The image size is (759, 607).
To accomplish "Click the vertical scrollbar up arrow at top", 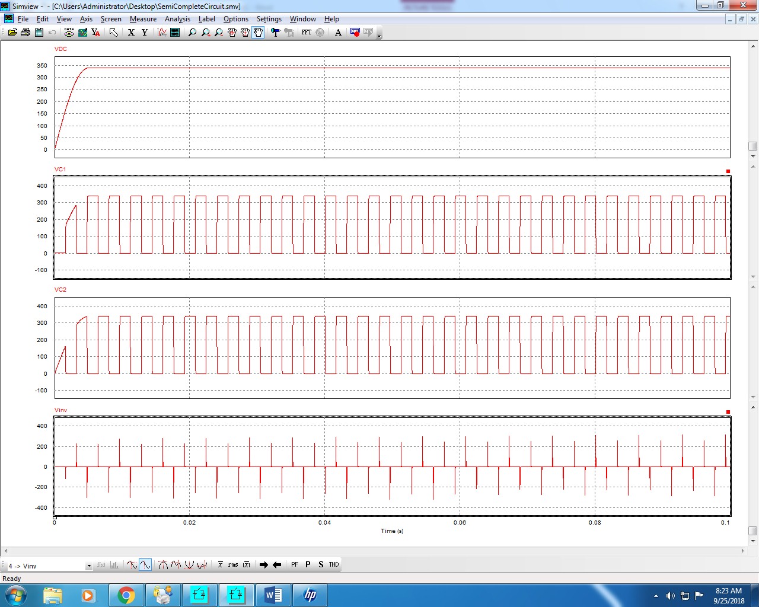I will [x=753, y=45].
